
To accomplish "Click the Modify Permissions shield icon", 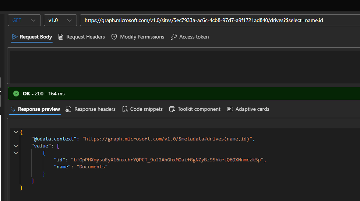I will pos(114,37).
